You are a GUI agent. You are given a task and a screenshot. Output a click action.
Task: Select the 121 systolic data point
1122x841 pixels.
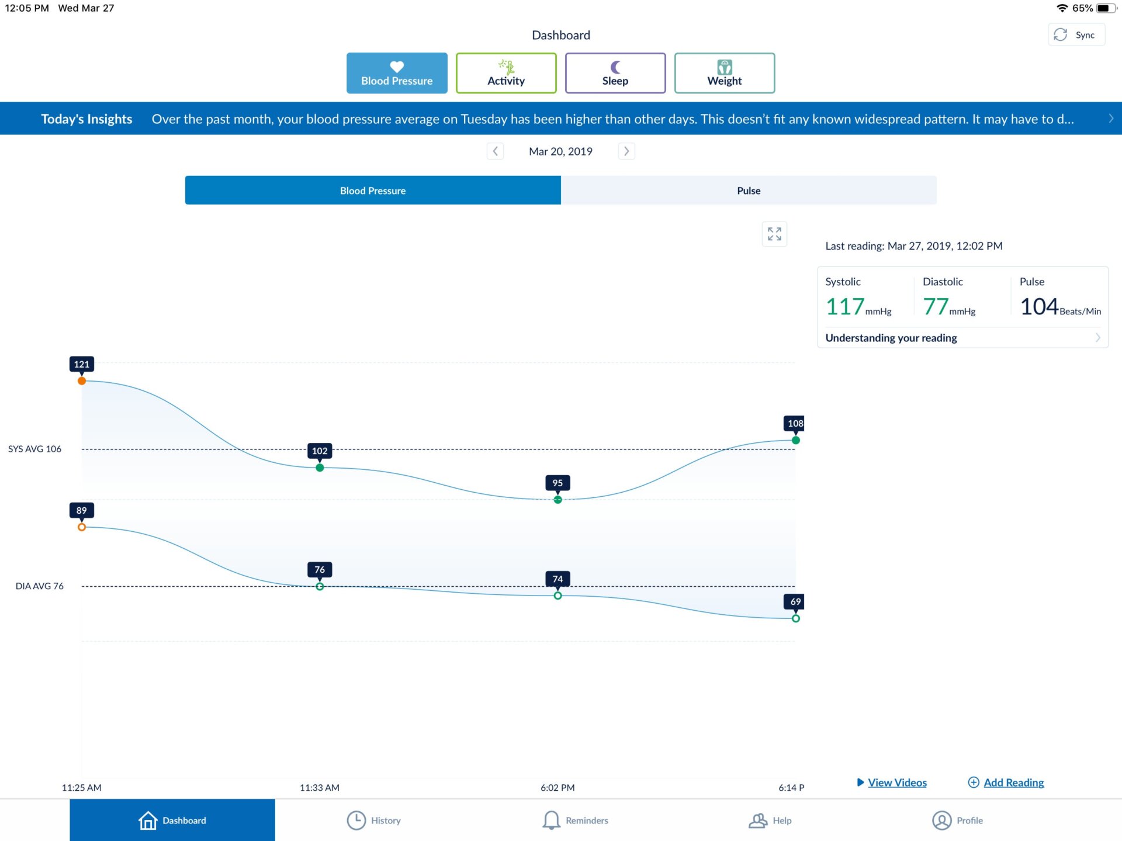pos(82,380)
